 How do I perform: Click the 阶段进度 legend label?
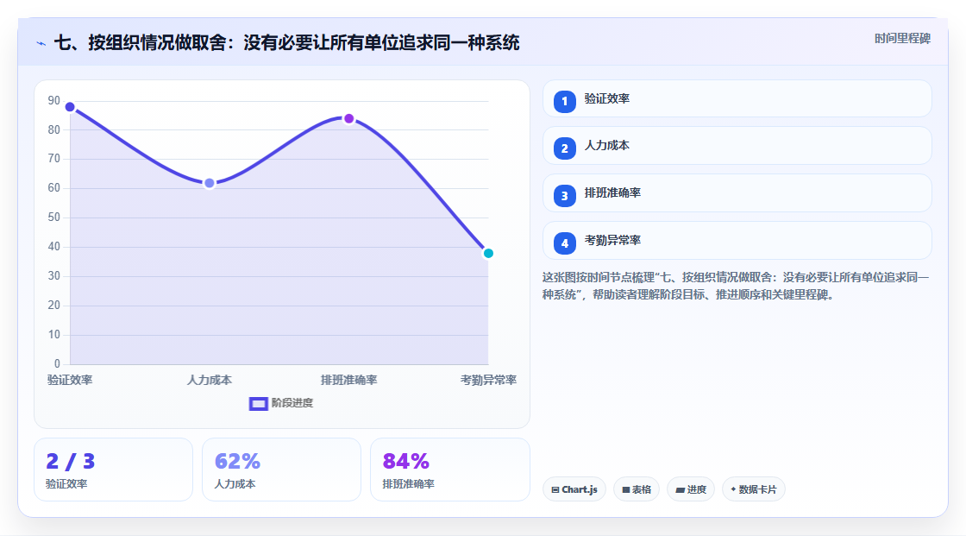pyautogui.click(x=292, y=403)
